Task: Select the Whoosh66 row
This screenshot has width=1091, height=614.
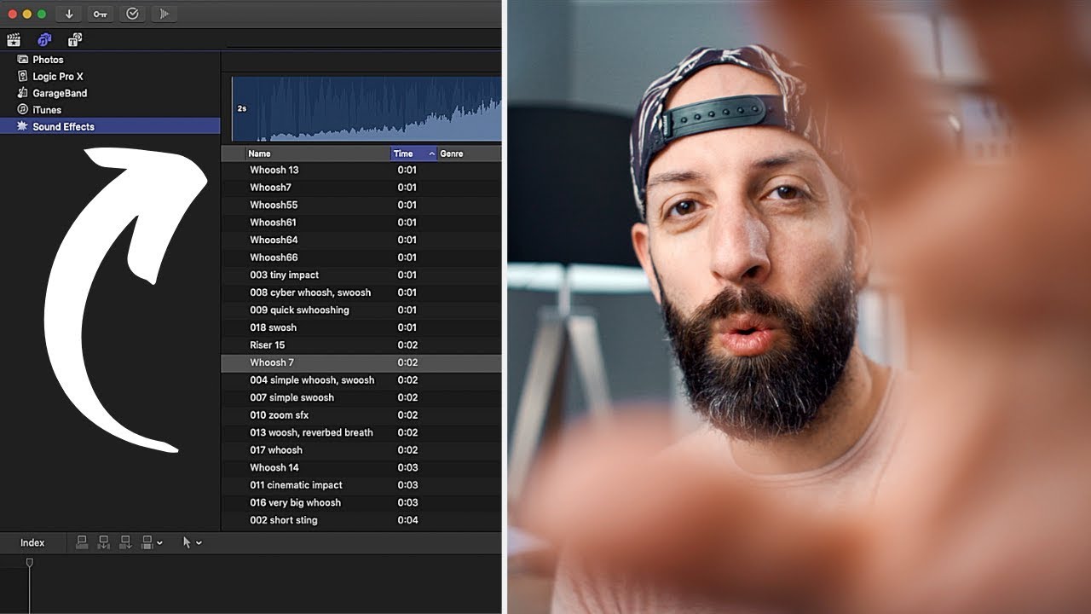Action: pyautogui.click(x=361, y=258)
